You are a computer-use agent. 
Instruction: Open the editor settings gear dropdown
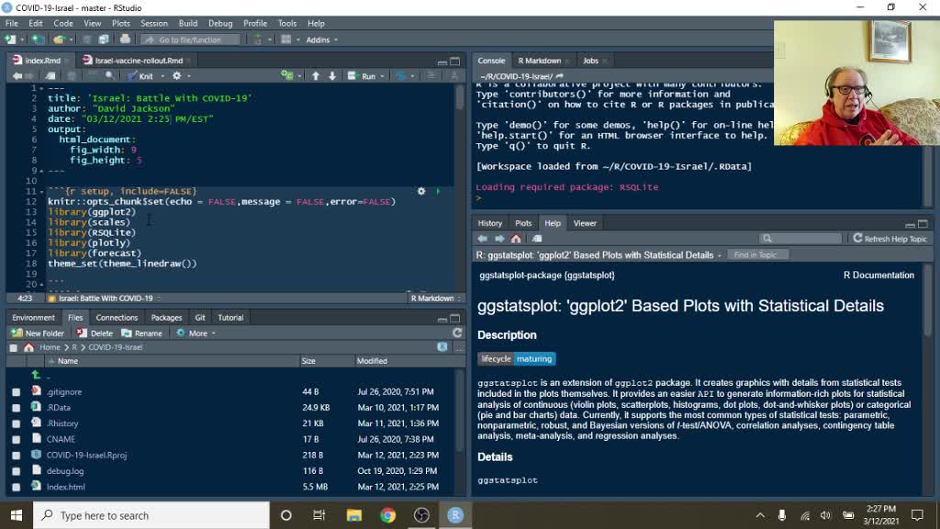tap(181, 76)
